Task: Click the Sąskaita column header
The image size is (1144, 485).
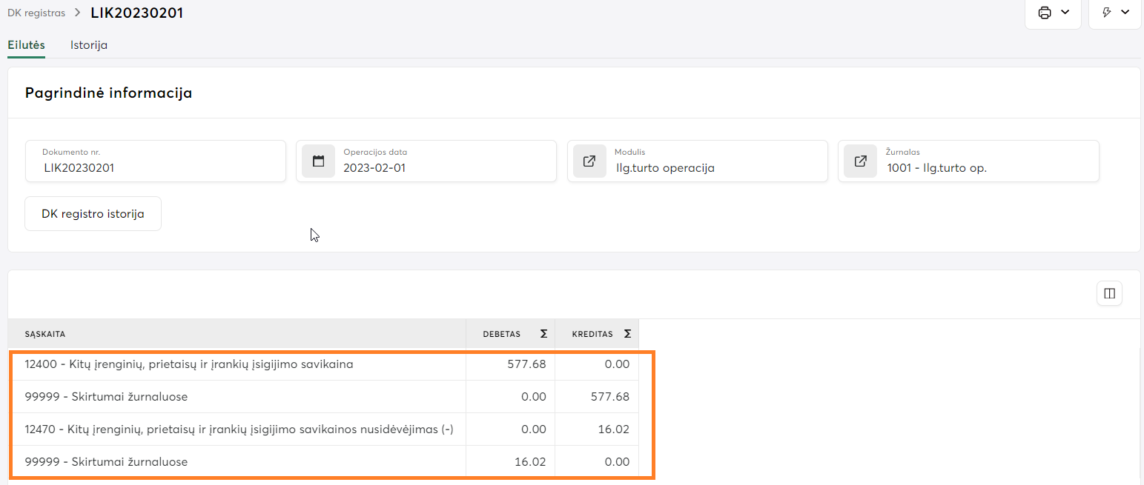Action: click(x=45, y=334)
